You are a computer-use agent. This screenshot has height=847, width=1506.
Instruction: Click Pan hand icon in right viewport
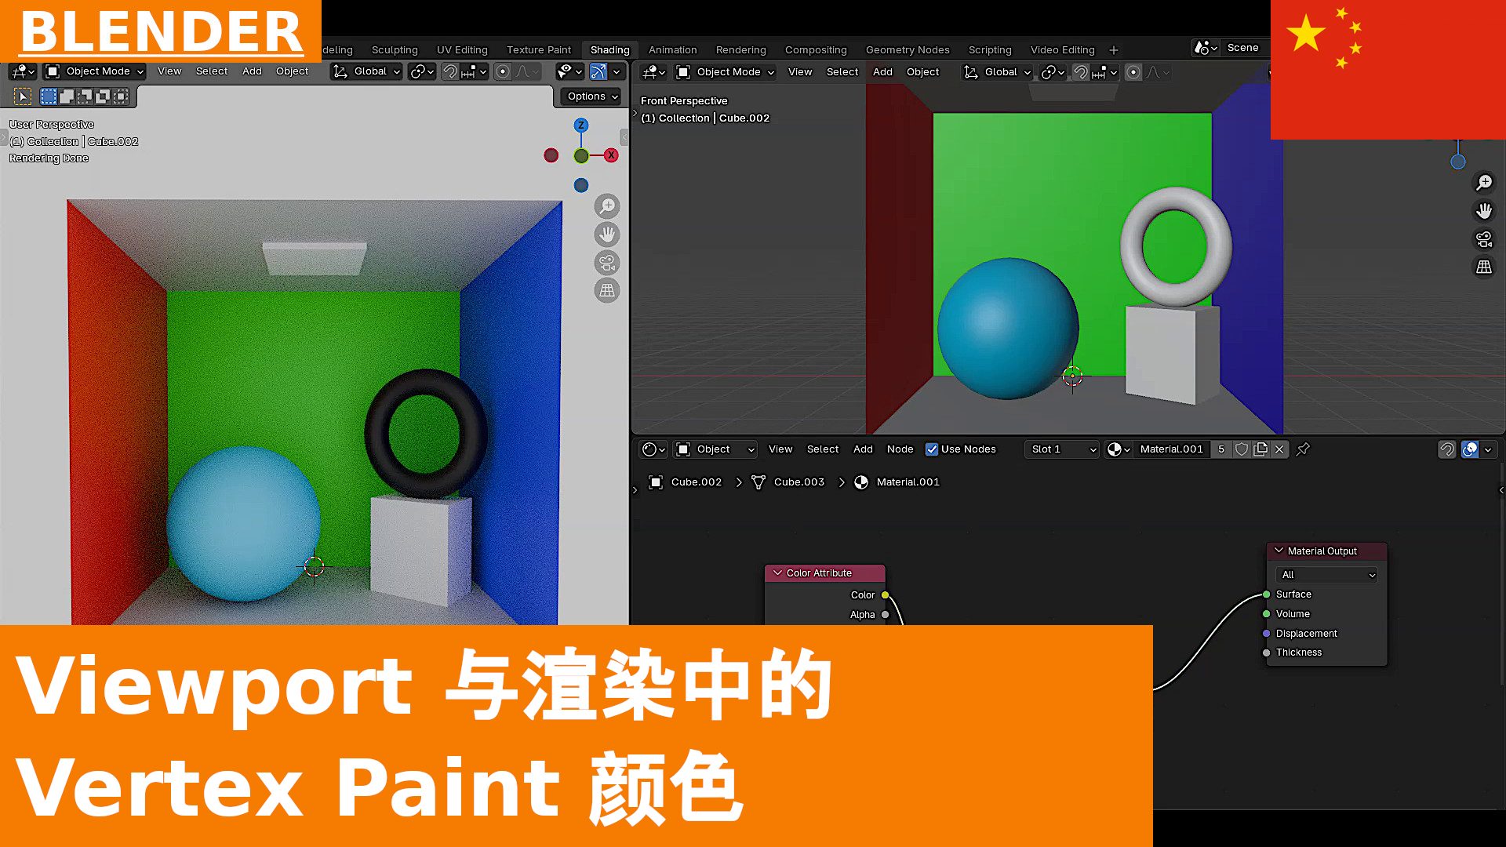point(1484,211)
